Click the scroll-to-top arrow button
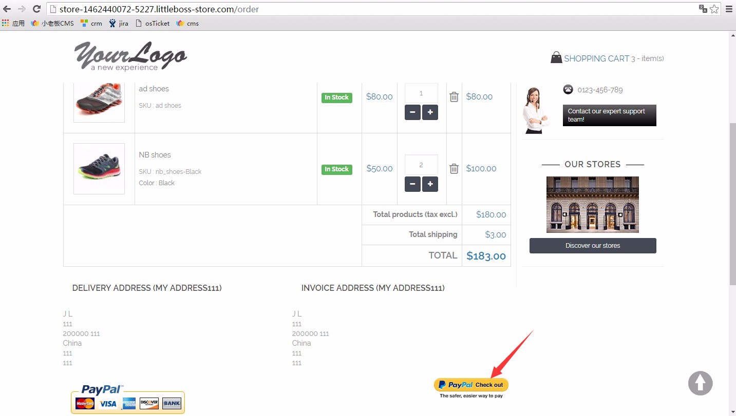 pos(701,383)
